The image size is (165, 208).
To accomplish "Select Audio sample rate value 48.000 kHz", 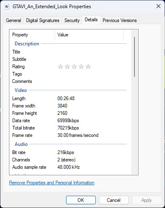I will pos(68,167).
